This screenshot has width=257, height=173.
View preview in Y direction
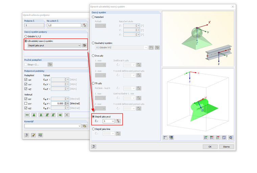point(212,138)
